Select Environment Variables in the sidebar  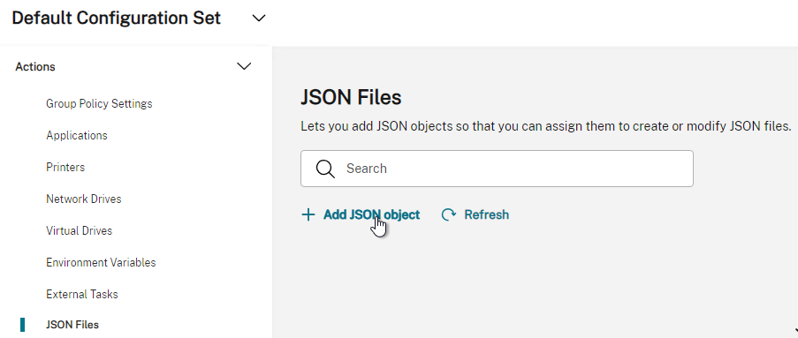click(x=101, y=263)
